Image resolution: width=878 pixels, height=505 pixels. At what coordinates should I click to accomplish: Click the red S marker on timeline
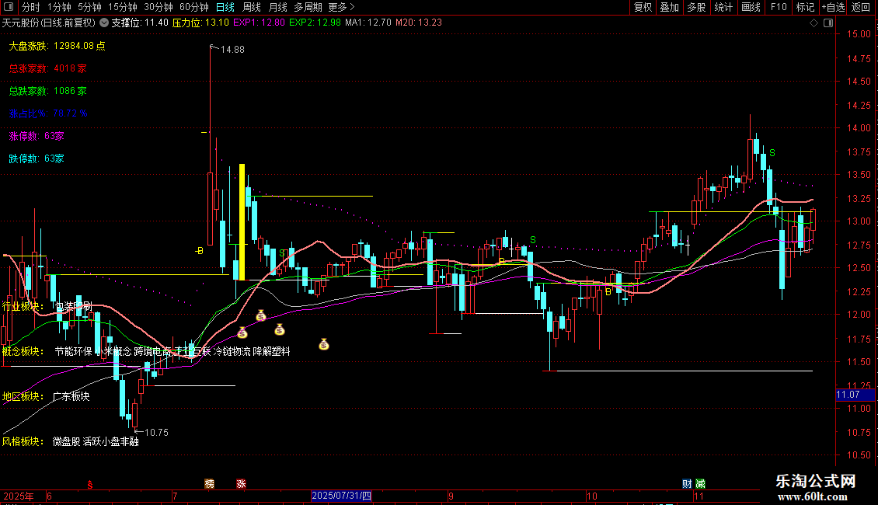tap(89, 484)
